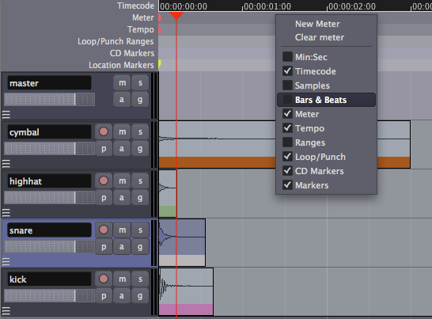Mute the highhat track
This screenshot has width=432, height=319.
tap(122, 180)
